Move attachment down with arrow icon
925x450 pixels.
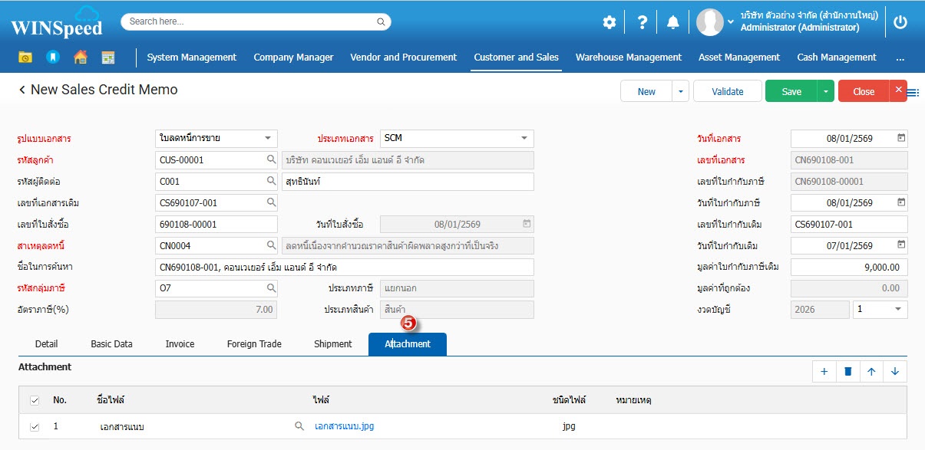pyautogui.click(x=895, y=372)
